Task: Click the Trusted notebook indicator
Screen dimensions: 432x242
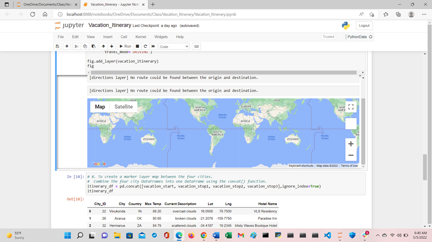Action: click(x=328, y=37)
